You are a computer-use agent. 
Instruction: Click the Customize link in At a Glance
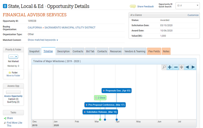coord(193,15)
